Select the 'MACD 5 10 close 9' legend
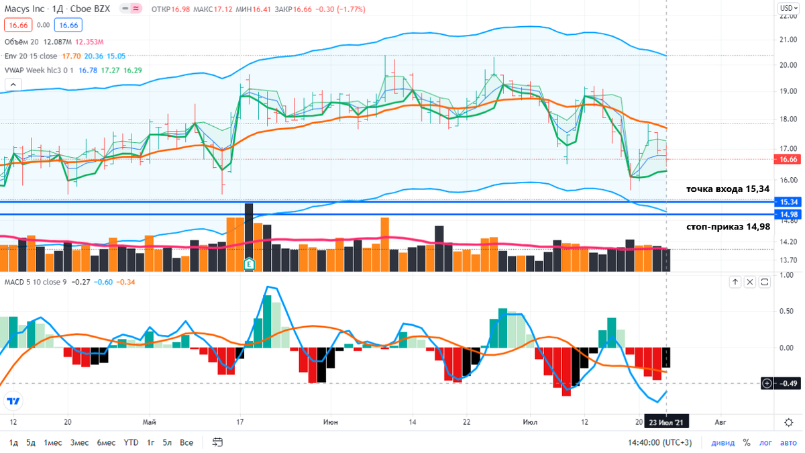This screenshot has height=453, width=805. 36,282
